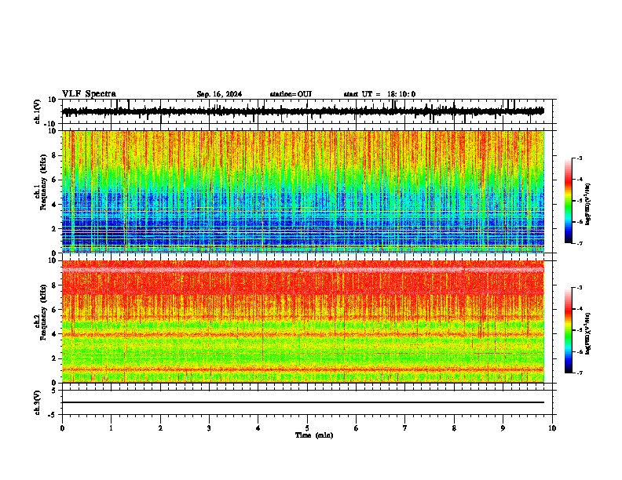Click time axis tick label '4'
This screenshot has height=480, width=622.
pyautogui.click(x=258, y=428)
